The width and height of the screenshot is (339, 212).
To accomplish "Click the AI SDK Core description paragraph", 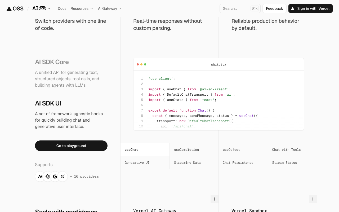I will pyautogui.click(x=67, y=79).
